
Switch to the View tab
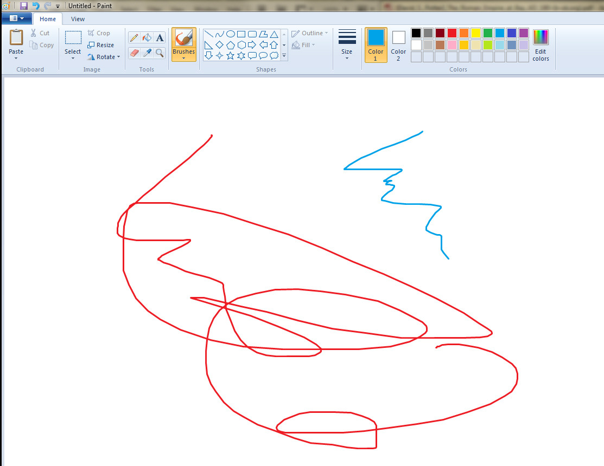(x=78, y=18)
